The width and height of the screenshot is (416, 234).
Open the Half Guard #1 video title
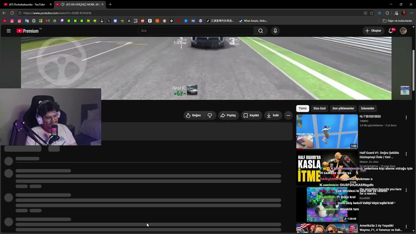point(379,155)
